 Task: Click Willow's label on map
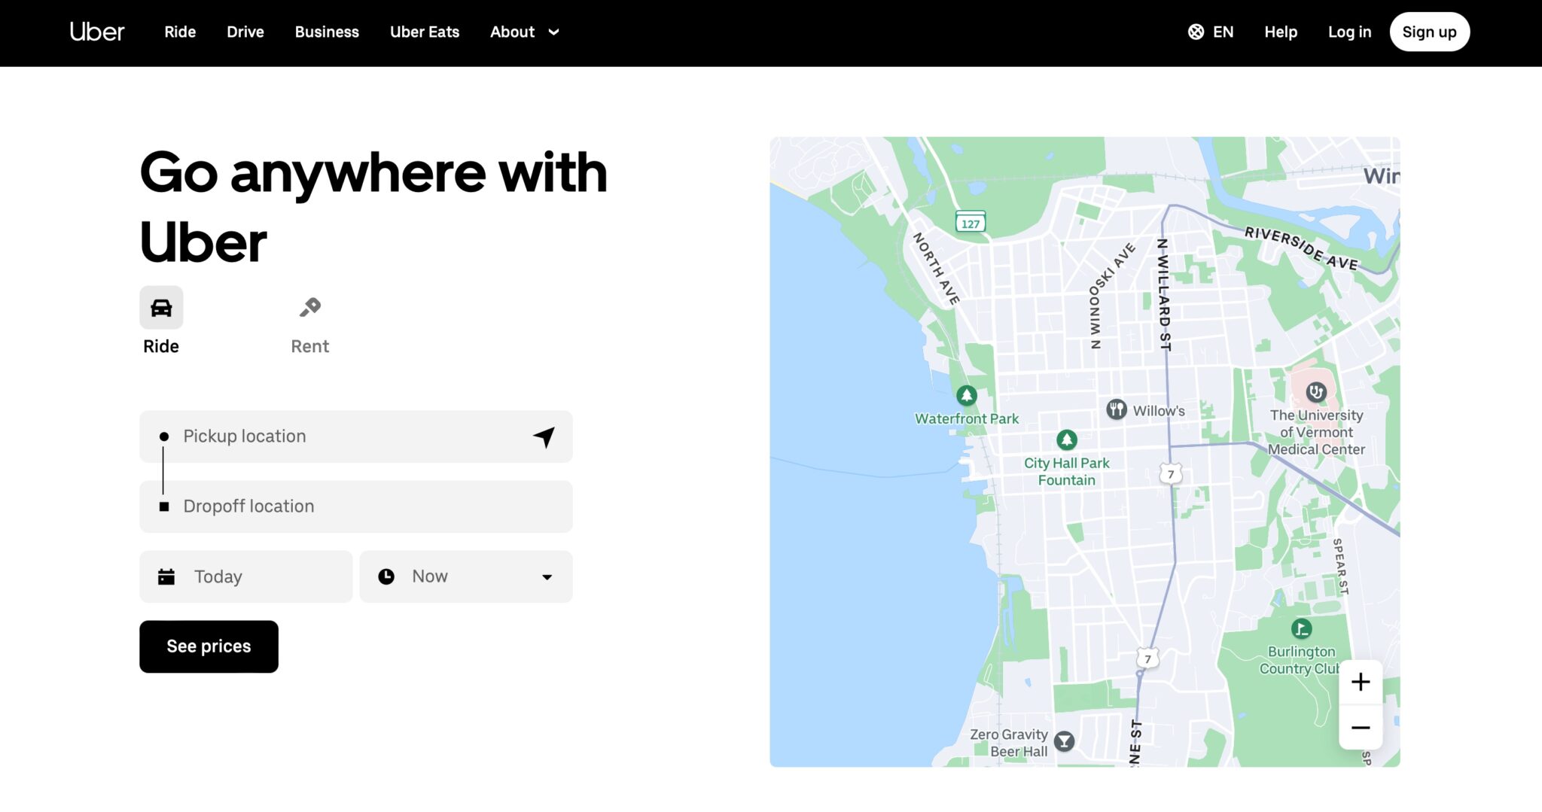(x=1159, y=411)
